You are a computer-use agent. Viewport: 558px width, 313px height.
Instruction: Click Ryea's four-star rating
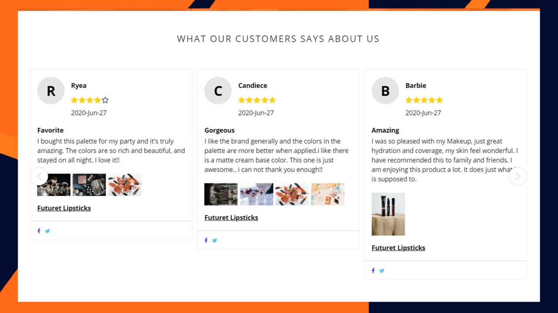[89, 100]
